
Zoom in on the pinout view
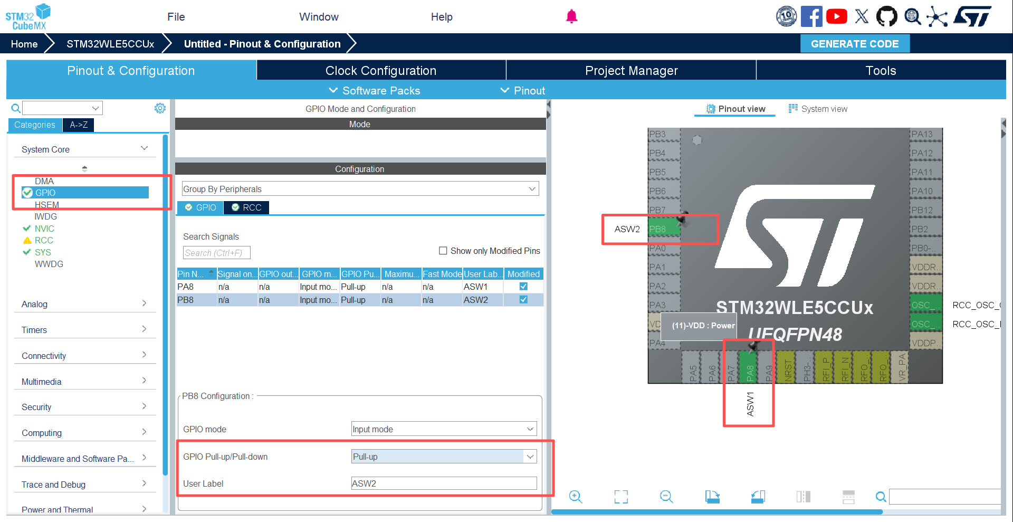coord(576,497)
